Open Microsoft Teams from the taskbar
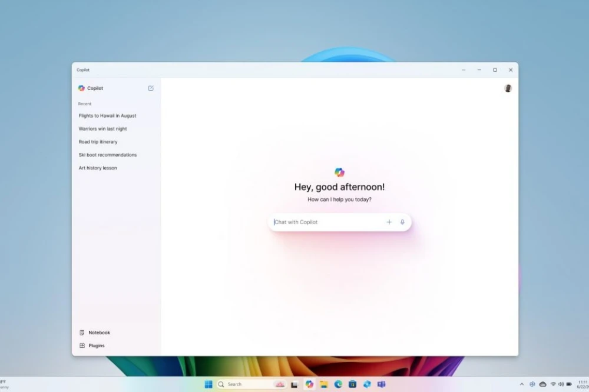 [381, 384]
